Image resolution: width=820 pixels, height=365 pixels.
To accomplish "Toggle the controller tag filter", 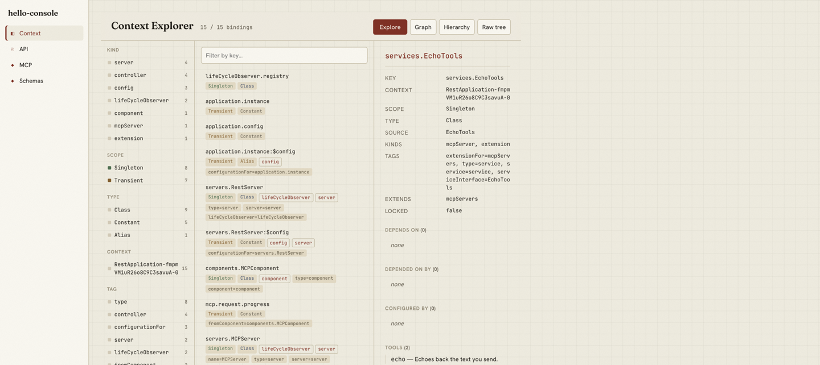I will [x=147, y=314].
